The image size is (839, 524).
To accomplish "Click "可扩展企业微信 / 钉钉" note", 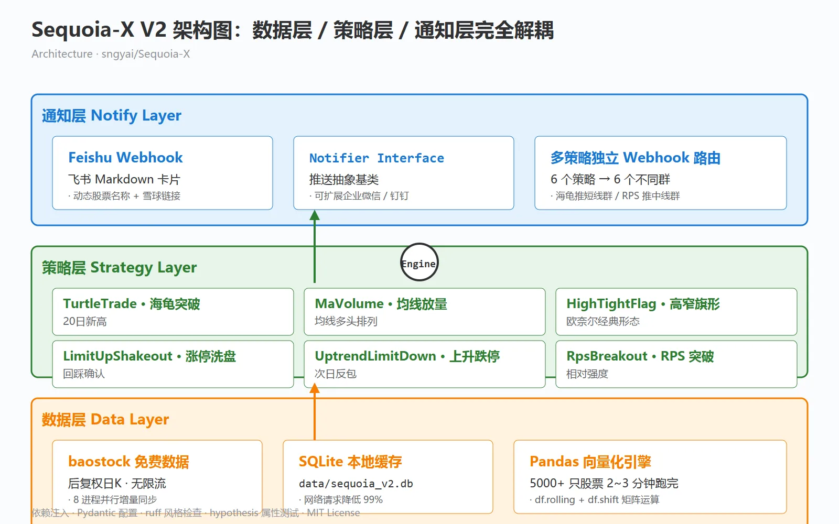I will click(x=359, y=196).
